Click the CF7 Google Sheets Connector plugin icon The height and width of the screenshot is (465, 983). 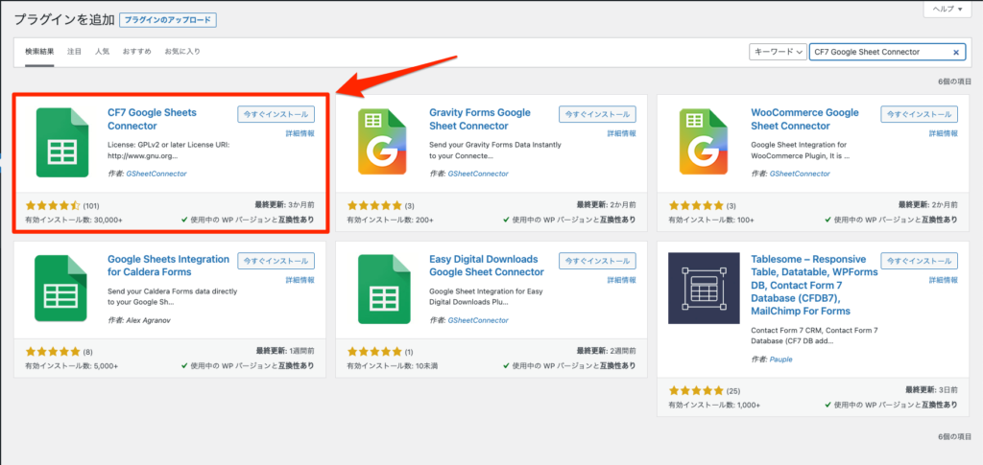(x=60, y=142)
